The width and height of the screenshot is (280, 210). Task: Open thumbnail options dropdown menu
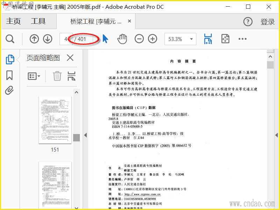[x=34, y=76]
